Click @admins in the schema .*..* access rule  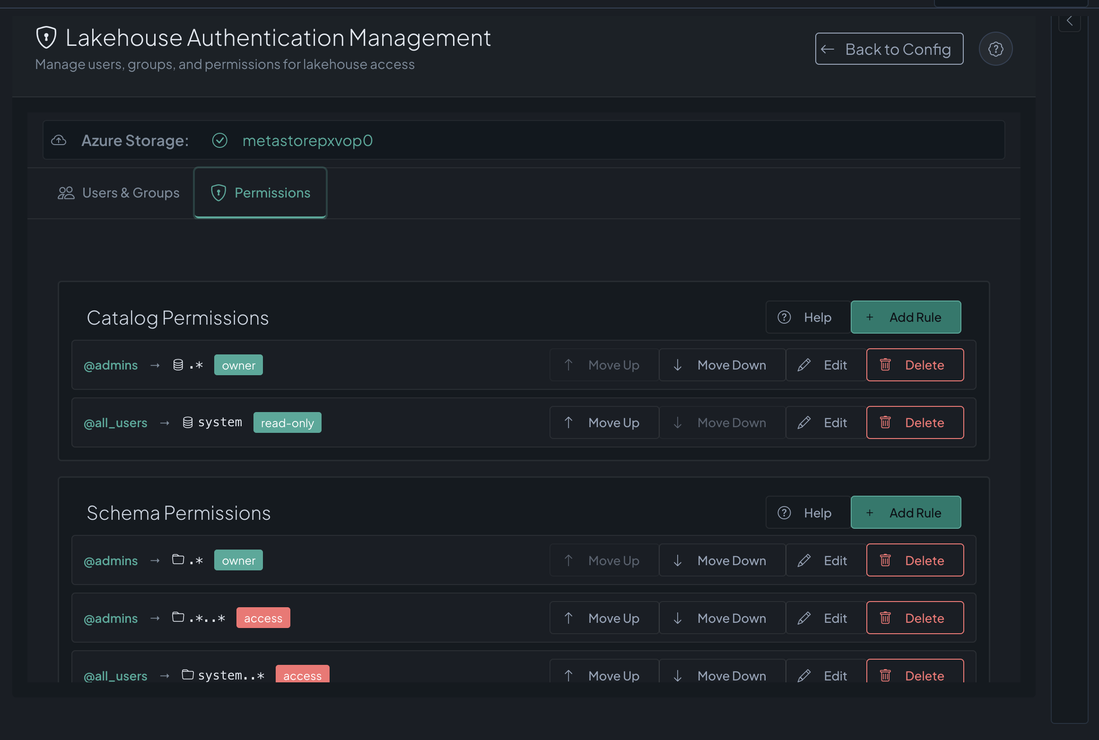(111, 619)
